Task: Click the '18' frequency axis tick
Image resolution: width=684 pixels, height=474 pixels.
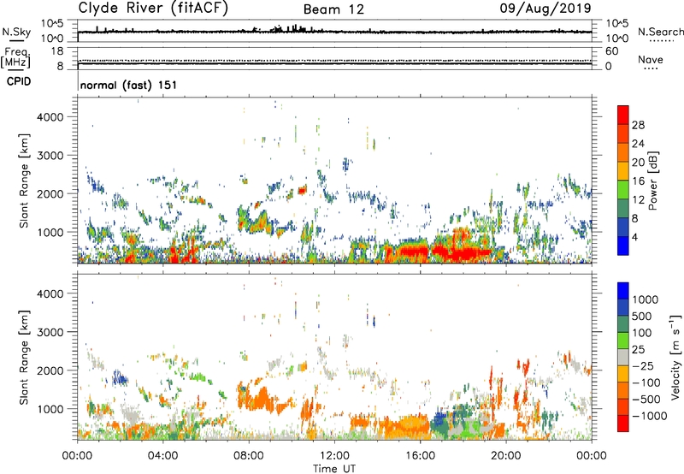Action: click(57, 51)
